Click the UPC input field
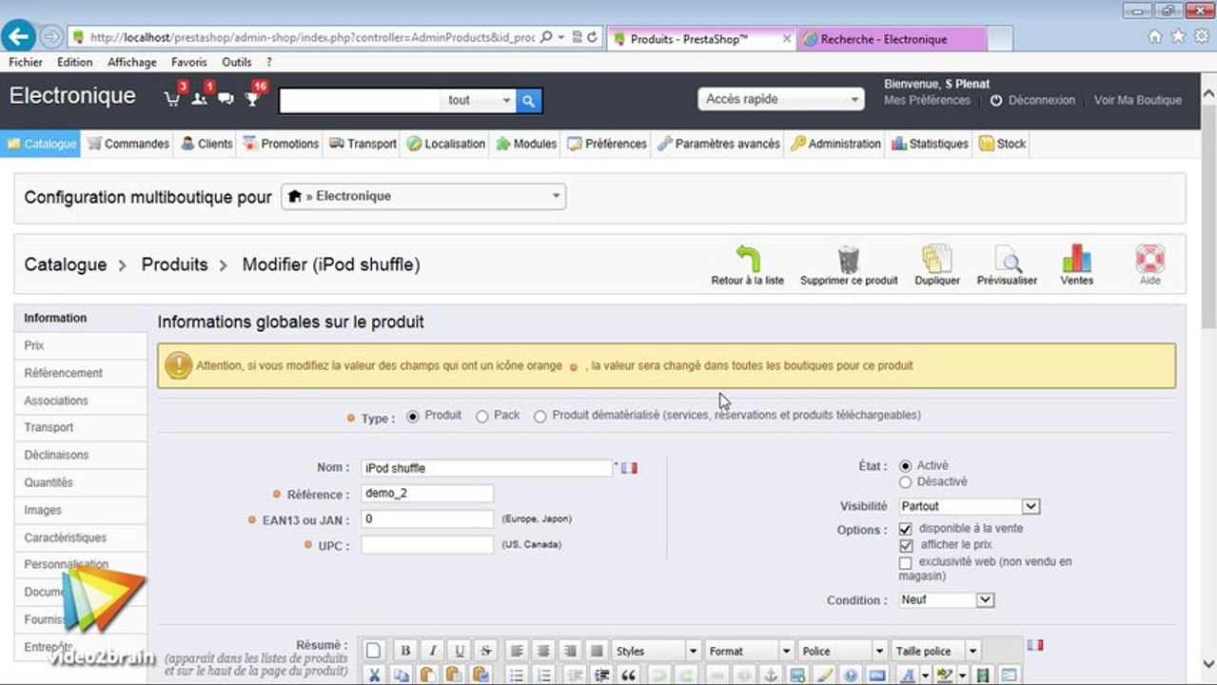 click(427, 545)
